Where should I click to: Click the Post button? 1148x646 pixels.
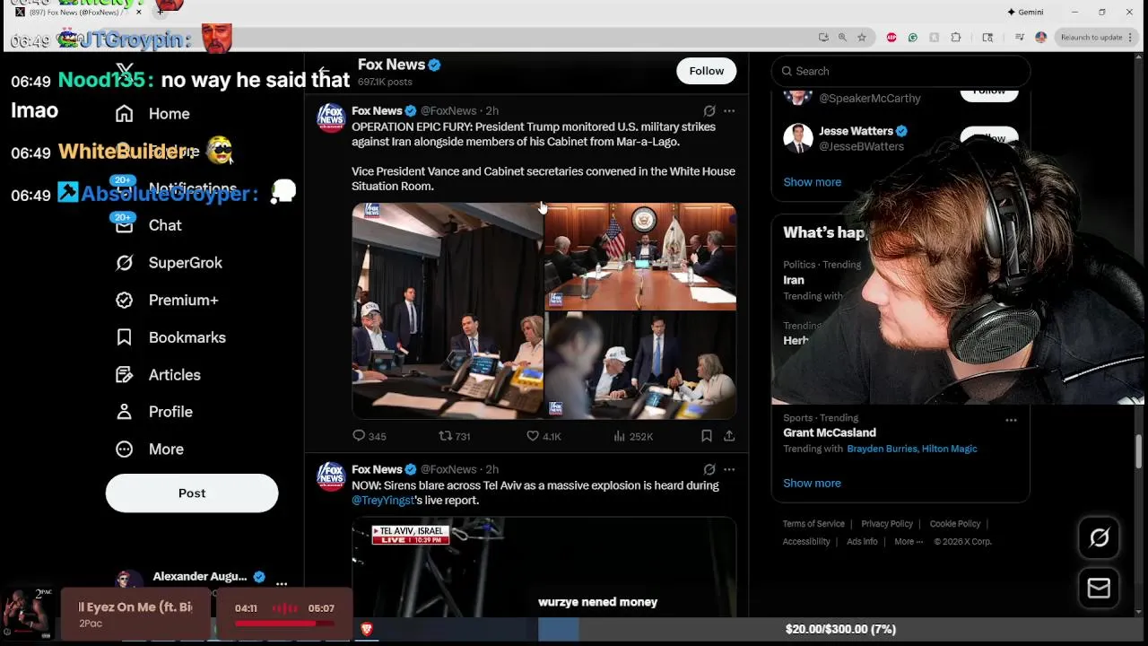[x=192, y=493]
